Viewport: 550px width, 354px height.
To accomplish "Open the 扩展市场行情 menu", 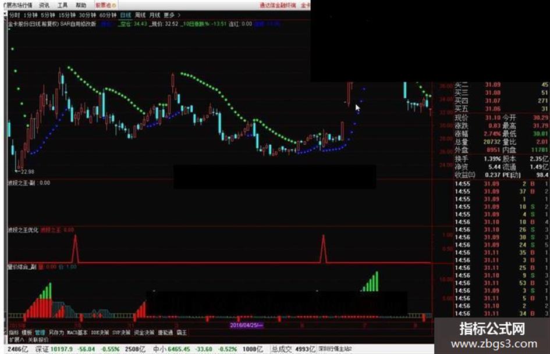I will 17,5.
